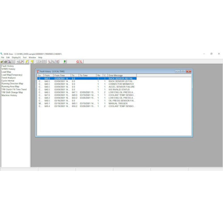Click Fault History window's red title icon

point(38,71)
